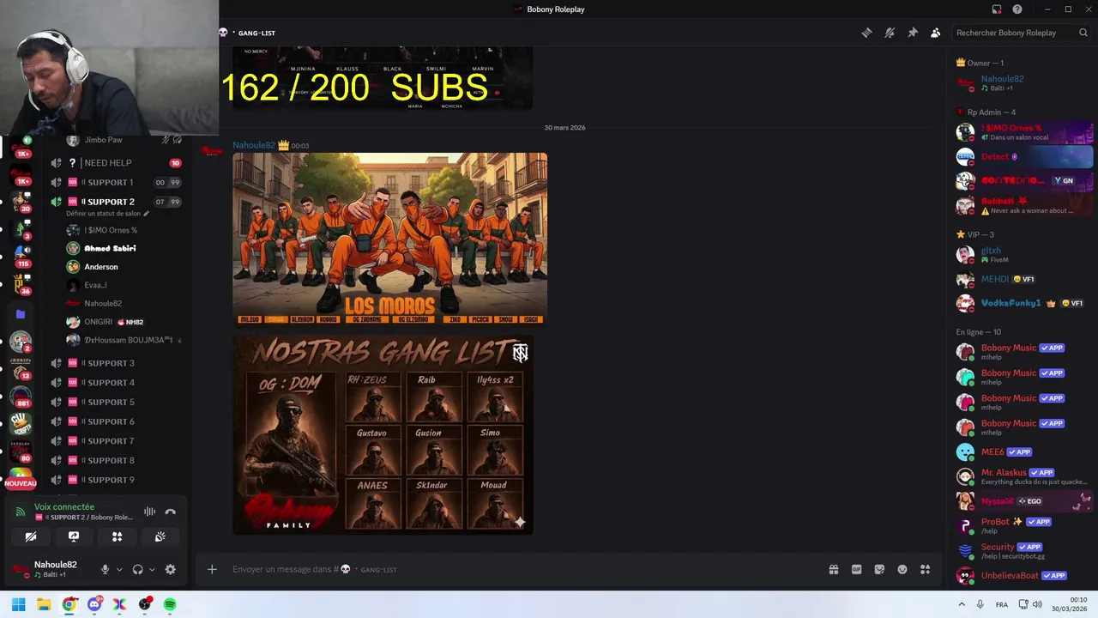Open the notification settings bell icon

890,33
